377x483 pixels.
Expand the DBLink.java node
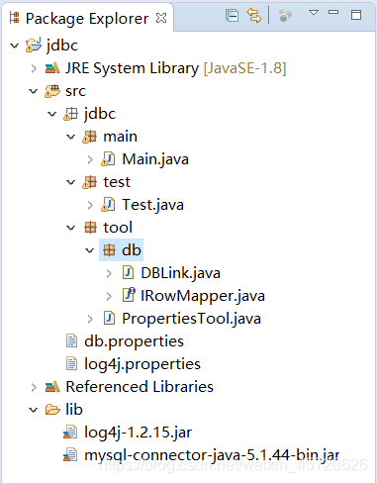tap(109, 273)
